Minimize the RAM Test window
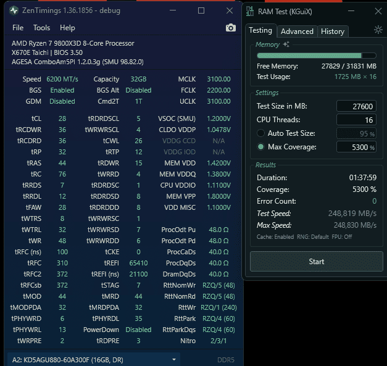 (x=351, y=11)
